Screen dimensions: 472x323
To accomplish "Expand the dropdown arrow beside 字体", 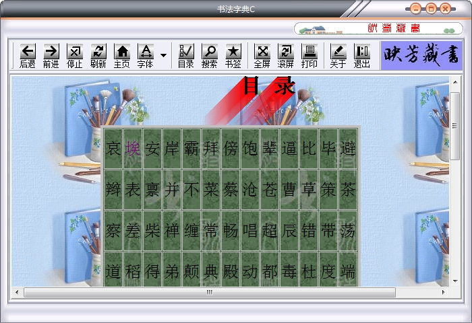I will click(x=163, y=55).
